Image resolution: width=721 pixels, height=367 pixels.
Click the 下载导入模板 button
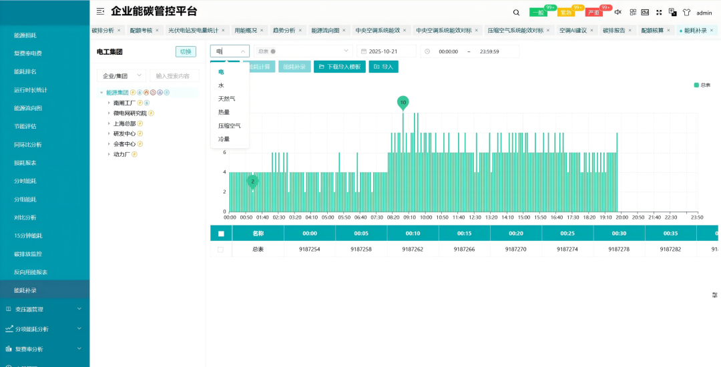tap(340, 67)
